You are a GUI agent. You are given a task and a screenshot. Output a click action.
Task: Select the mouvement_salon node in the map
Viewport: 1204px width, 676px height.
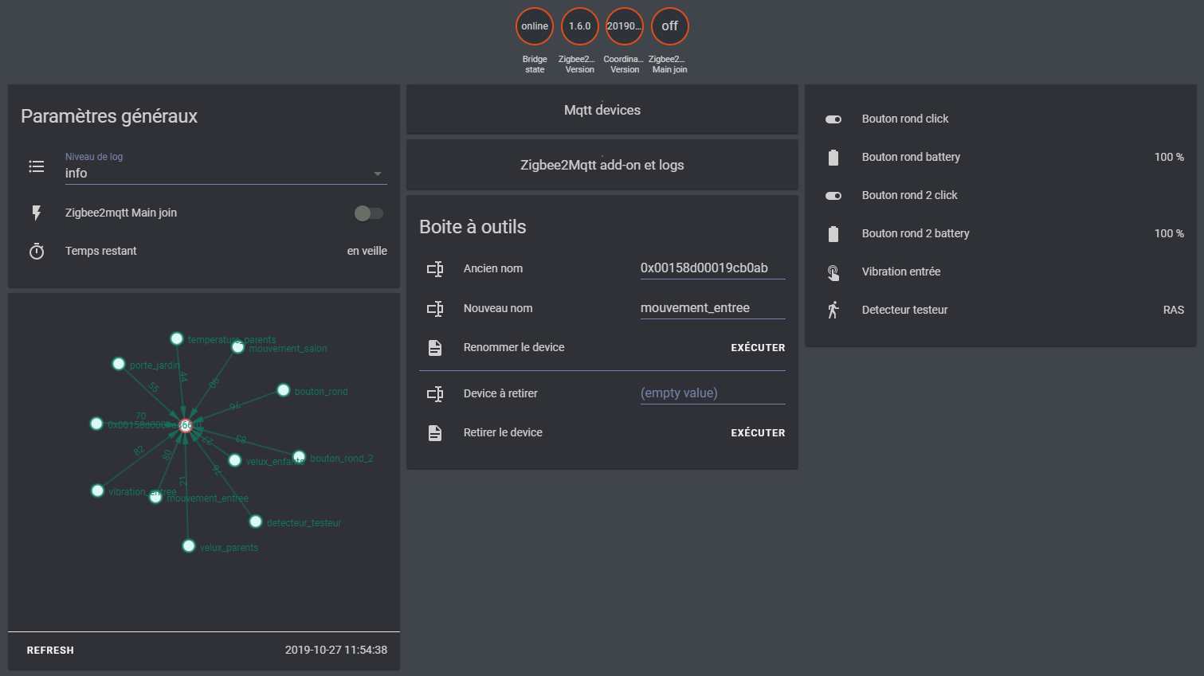point(237,347)
